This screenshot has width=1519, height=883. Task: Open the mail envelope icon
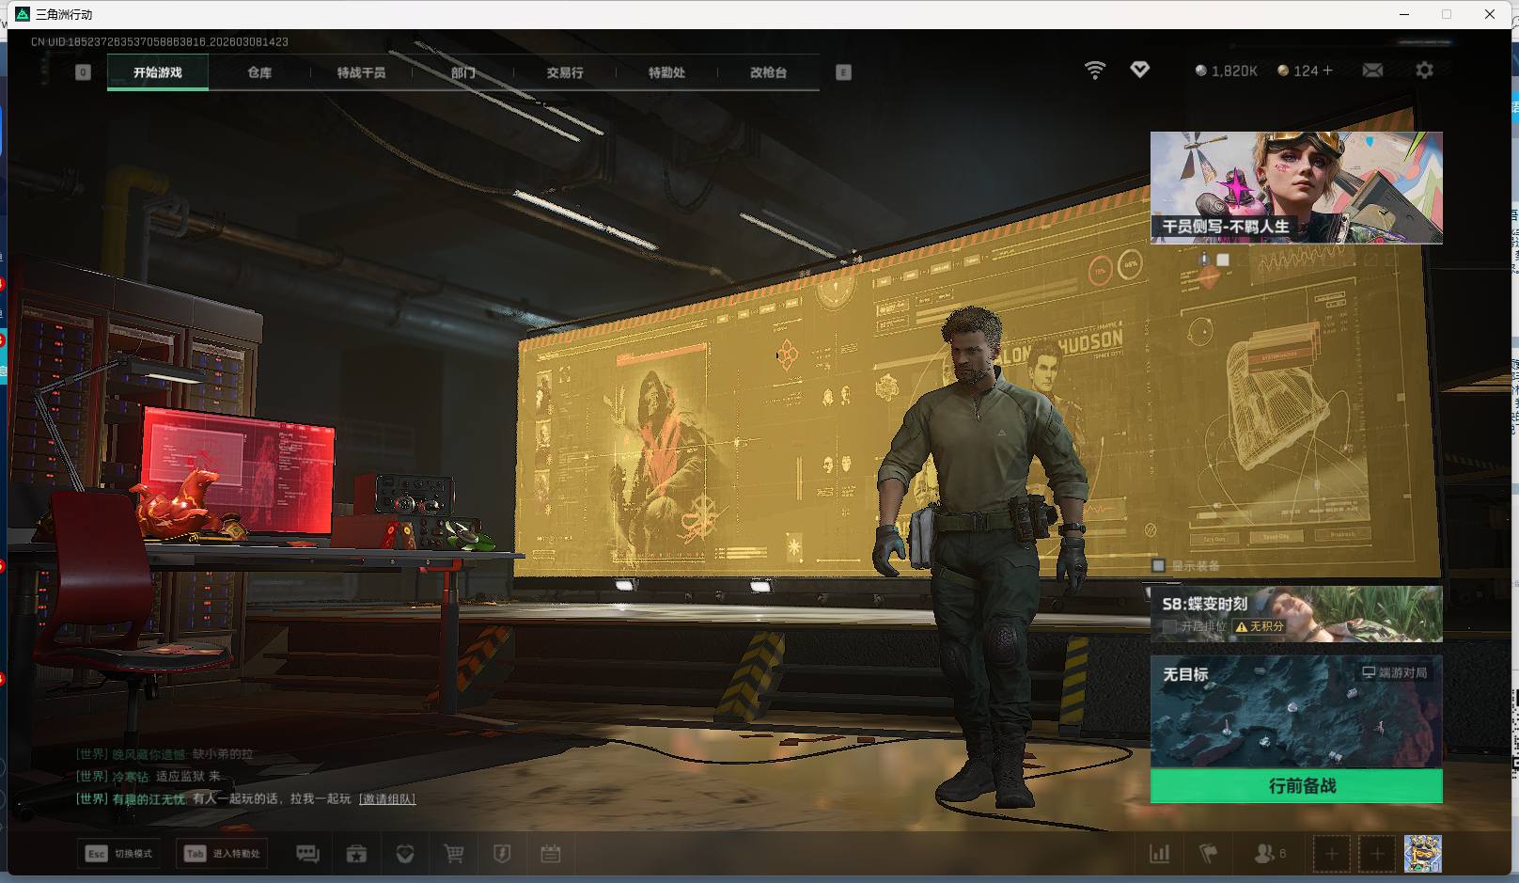[x=1372, y=71]
